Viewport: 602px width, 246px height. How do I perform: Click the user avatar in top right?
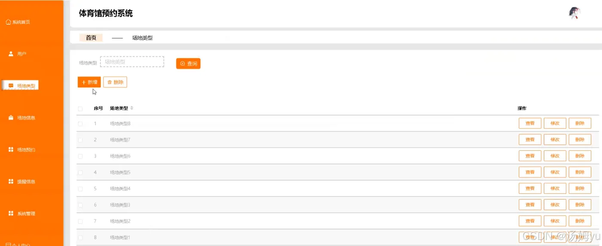(574, 13)
